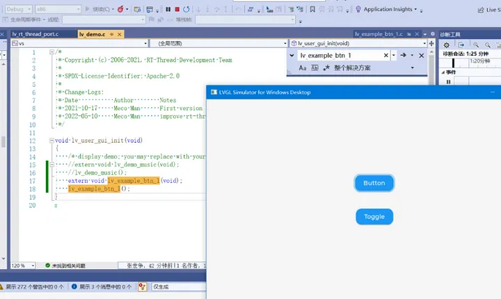Select the lv_demo.c tab

(92, 34)
